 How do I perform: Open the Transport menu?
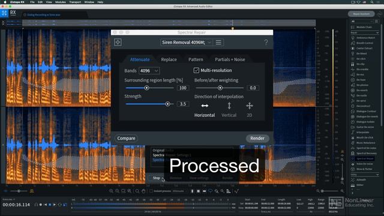click(75, 2)
